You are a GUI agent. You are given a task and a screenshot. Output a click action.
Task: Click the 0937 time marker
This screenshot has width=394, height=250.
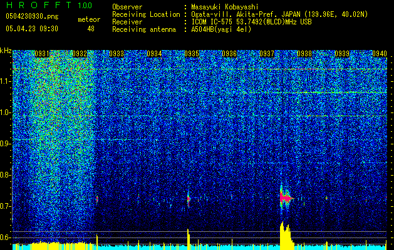tap(267, 54)
